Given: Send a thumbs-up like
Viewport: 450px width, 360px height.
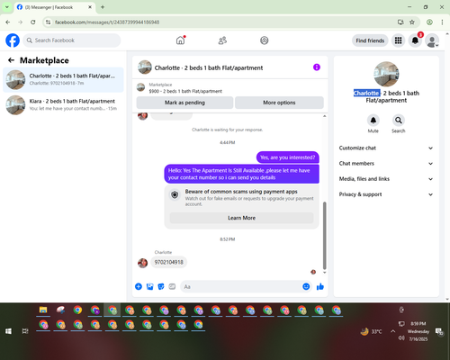Looking at the screenshot, I should pyautogui.click(x=320, y=286).
